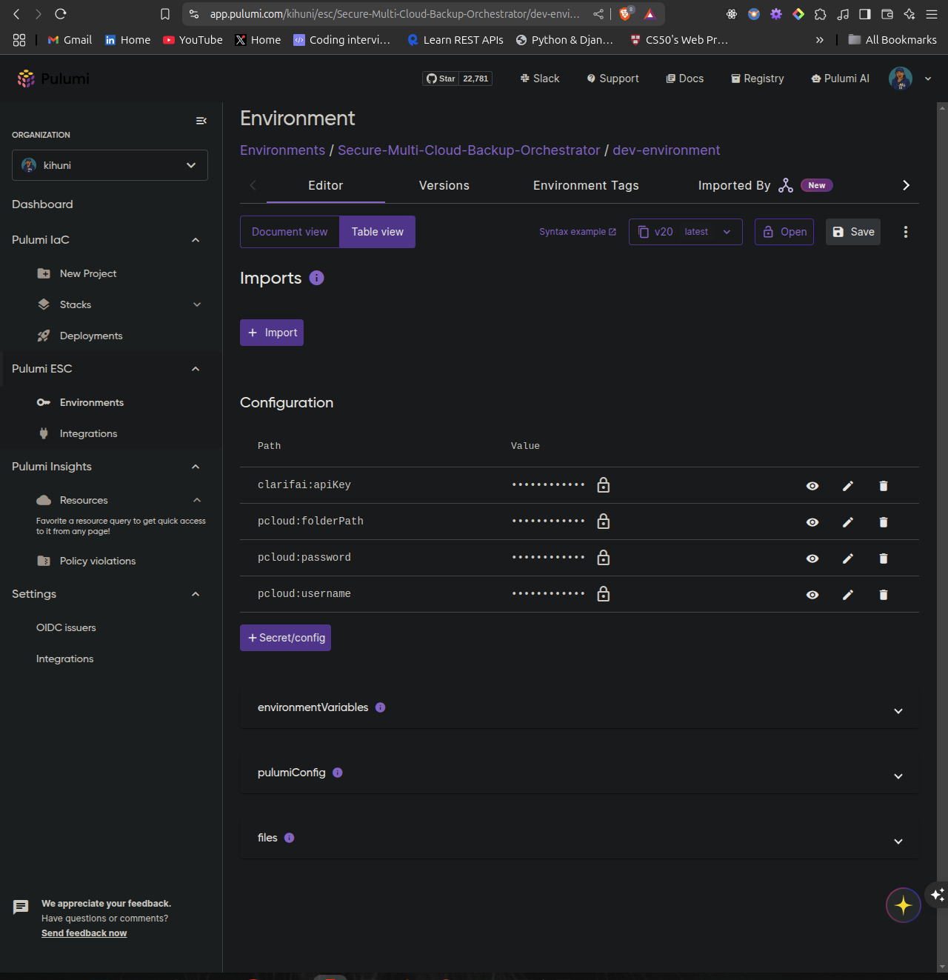This screenshot has height=980, width=948.
Task: Edit the pcloud:folderPath entry
Action: click(x=848, y=522)
